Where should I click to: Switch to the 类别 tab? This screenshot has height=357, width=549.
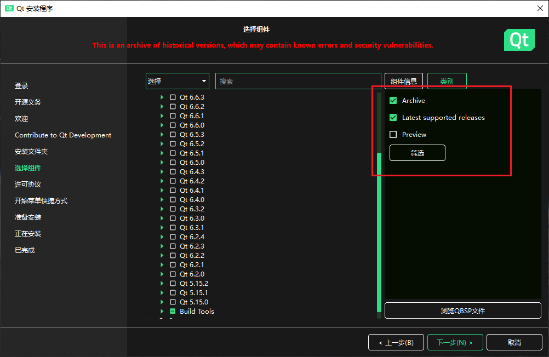447,81
